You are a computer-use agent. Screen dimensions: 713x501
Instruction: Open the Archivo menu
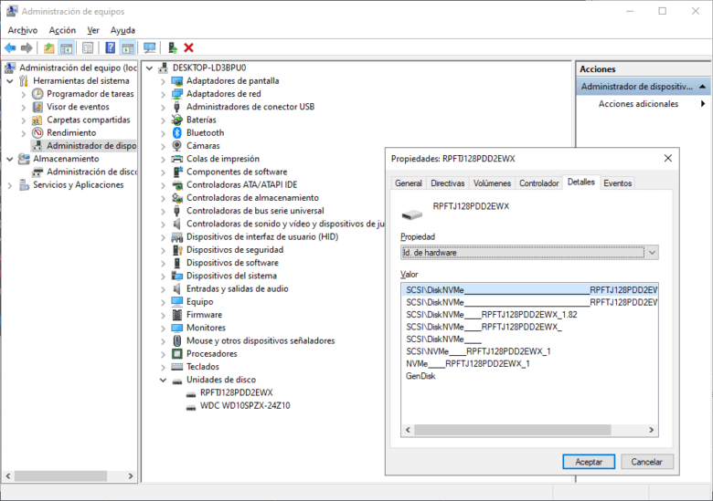coord(23,30)
